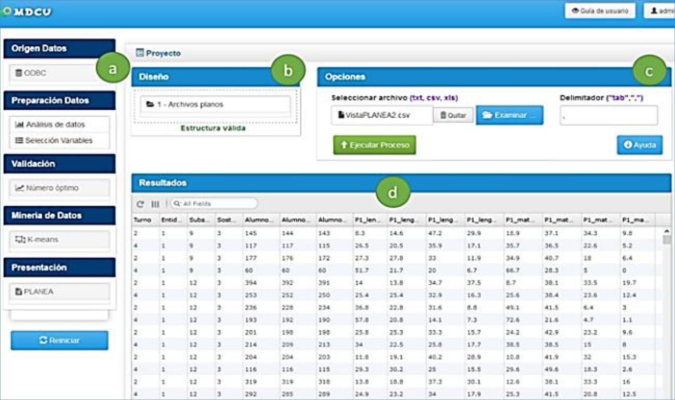Click the Turno column header
This screenshot has width=675, height=400.
(143, 220)
